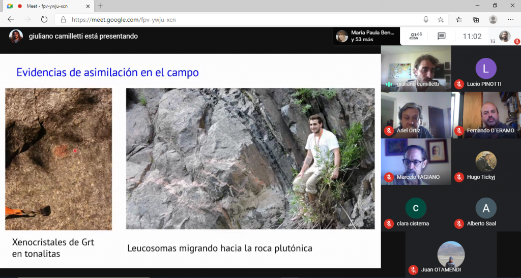
Task: Click muted mic icon of Fernando D'ERAMO
Action: tap(459, 131)
